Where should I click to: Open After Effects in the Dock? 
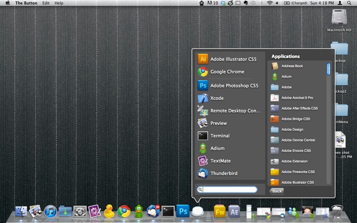point(234,211)
